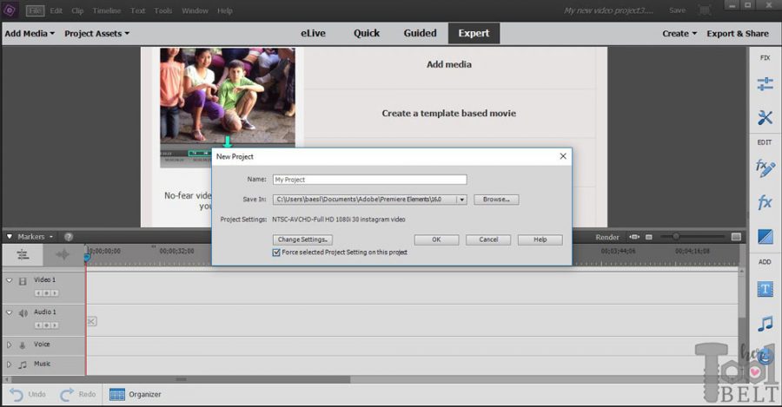
Task: Click the Voice track microphone icon
Action: pos(23,345)
